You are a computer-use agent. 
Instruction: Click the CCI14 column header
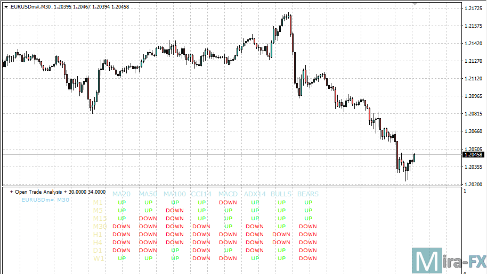[x=201, y=194]
